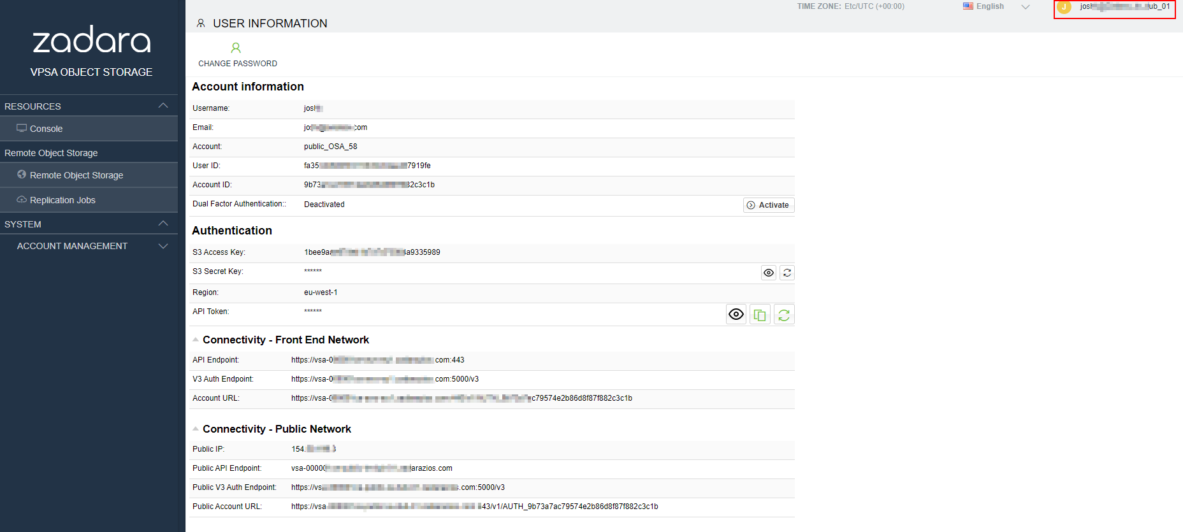Activate Dual Factor Authentication

coord(769,205)
